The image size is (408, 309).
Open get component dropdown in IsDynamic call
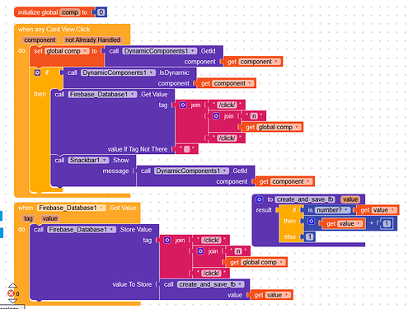(x=250, y=83)
